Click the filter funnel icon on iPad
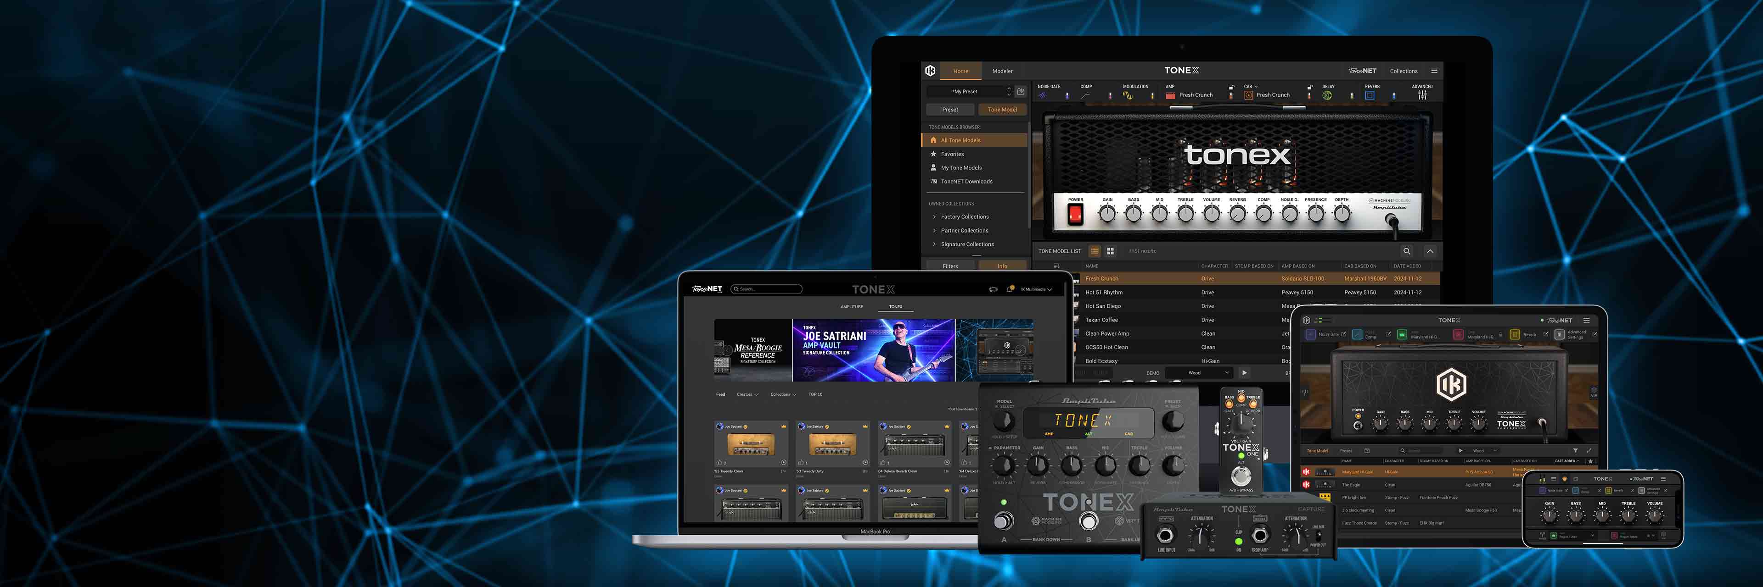The image size is (1763, 587). pos(1576,450)
